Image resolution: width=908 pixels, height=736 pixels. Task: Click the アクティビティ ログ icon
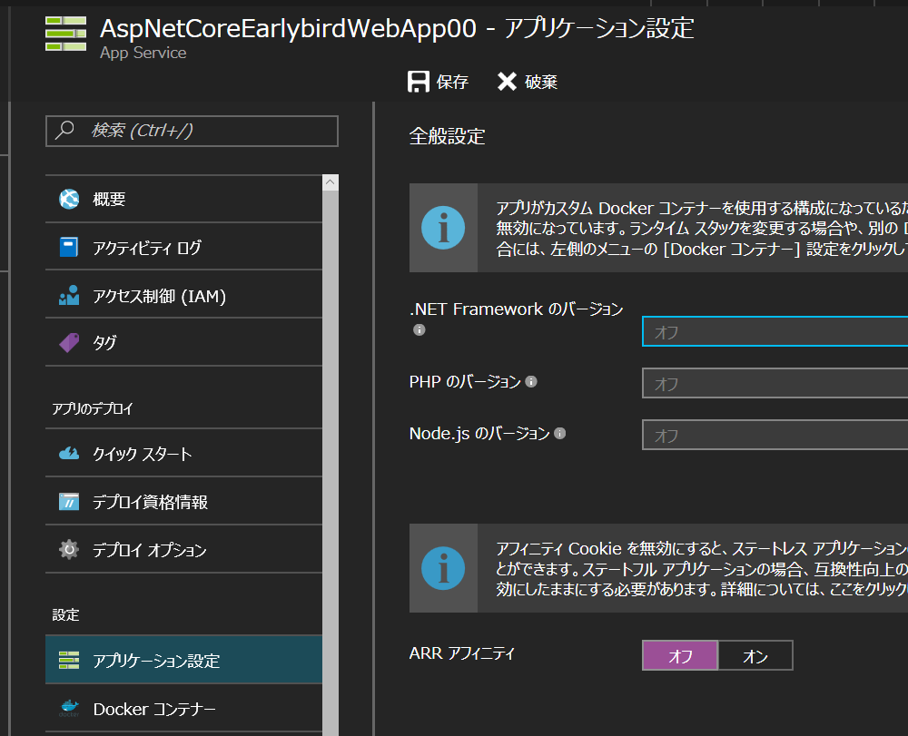(x=69, y=247)
